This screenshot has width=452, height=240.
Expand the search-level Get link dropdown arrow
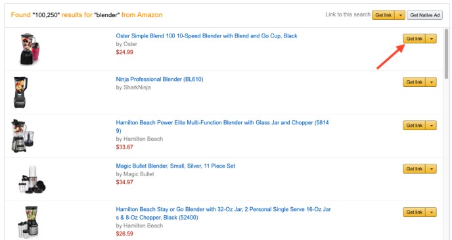point(400,15)
